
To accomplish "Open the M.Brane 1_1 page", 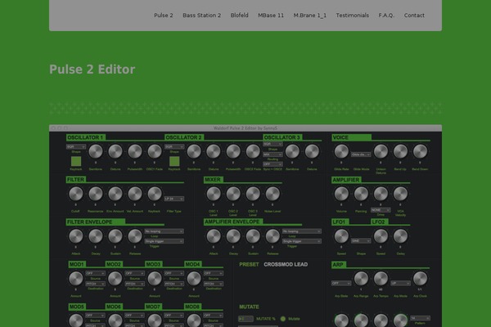I will tap(309, 16).
